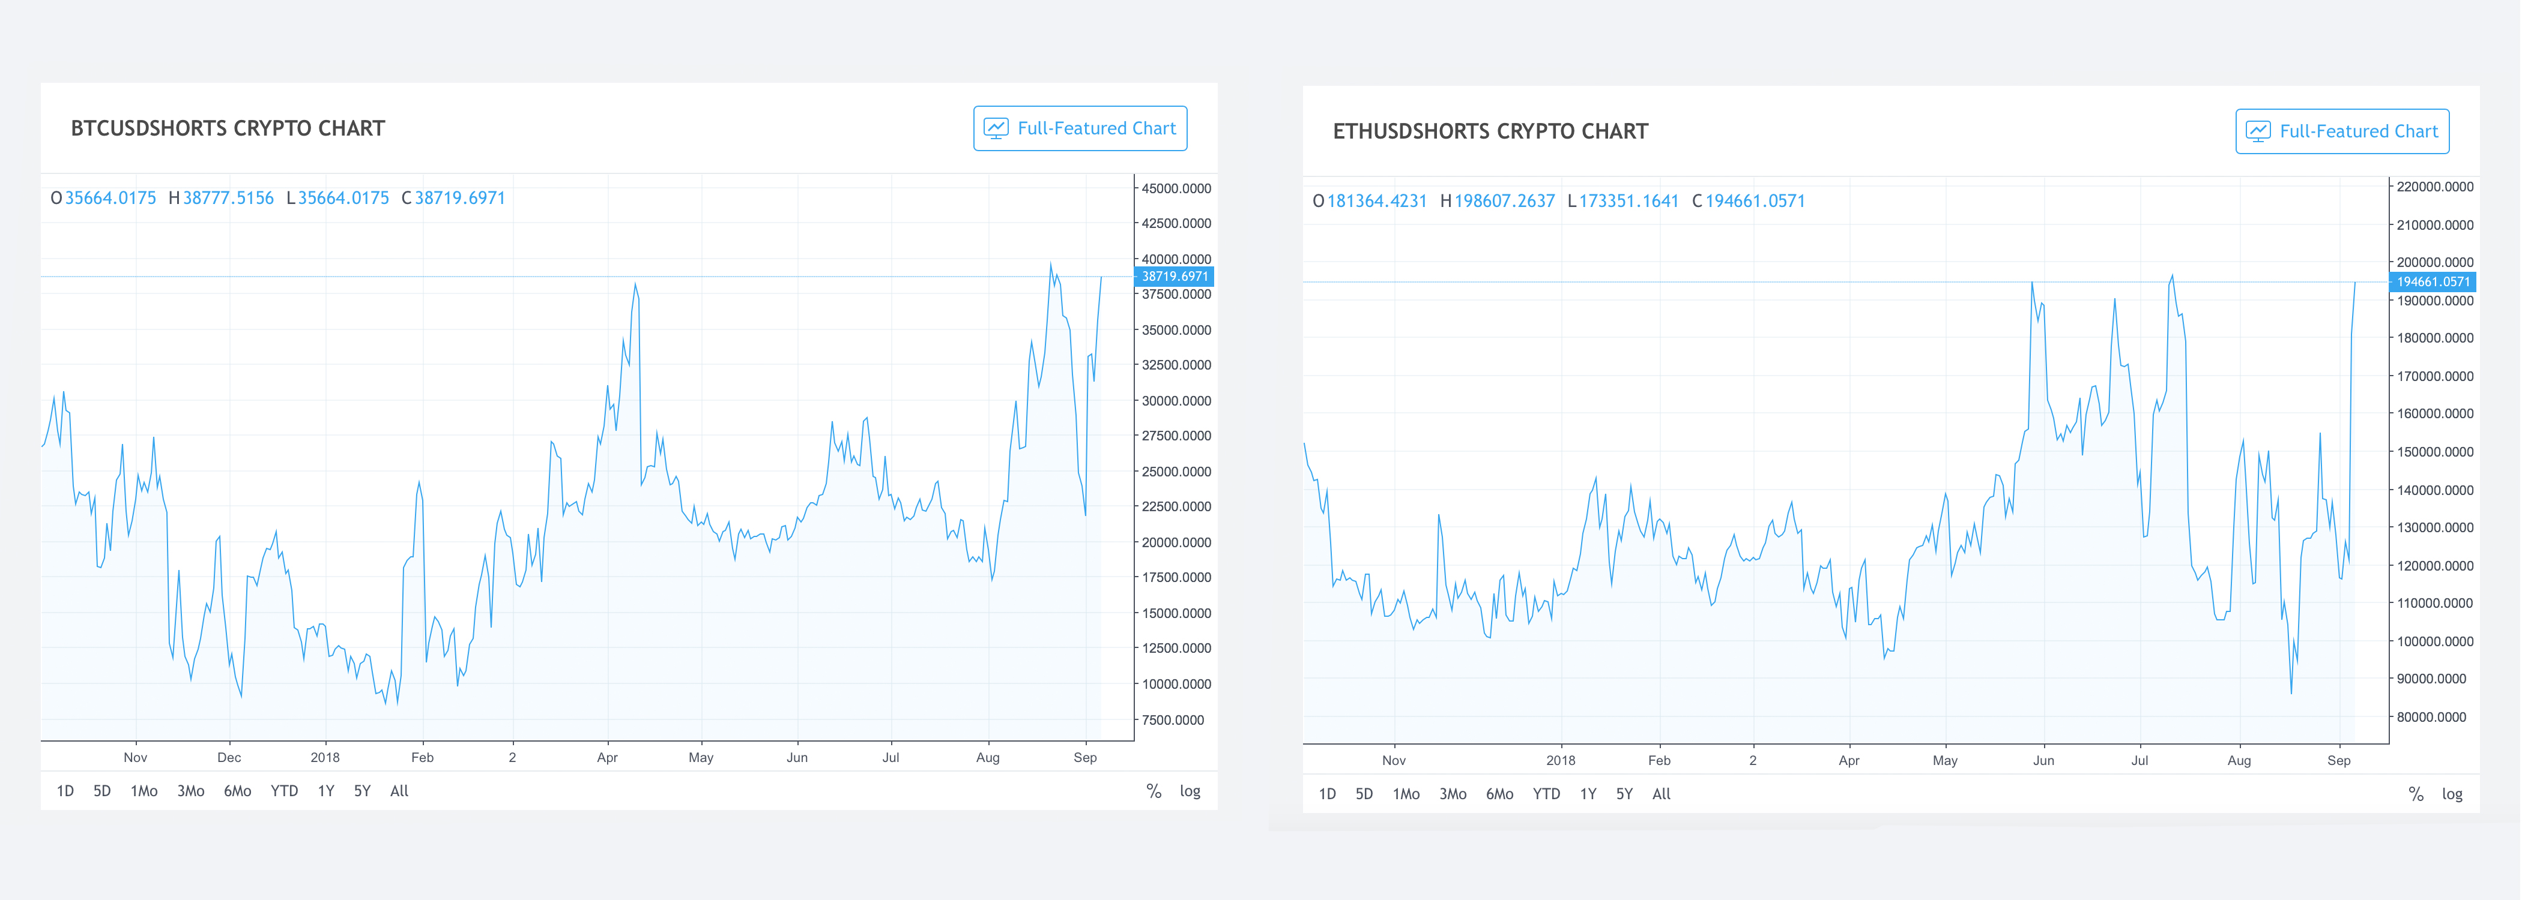Image resolution: width=2522 pixels, height=900 pixels.
Task: Toggle log scale on BTC chart
Action: [1190, 791]
